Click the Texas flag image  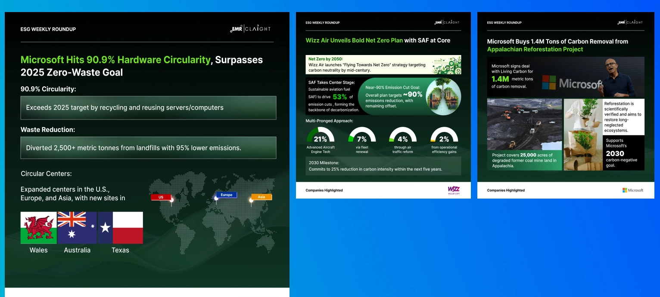pos(120,228)
